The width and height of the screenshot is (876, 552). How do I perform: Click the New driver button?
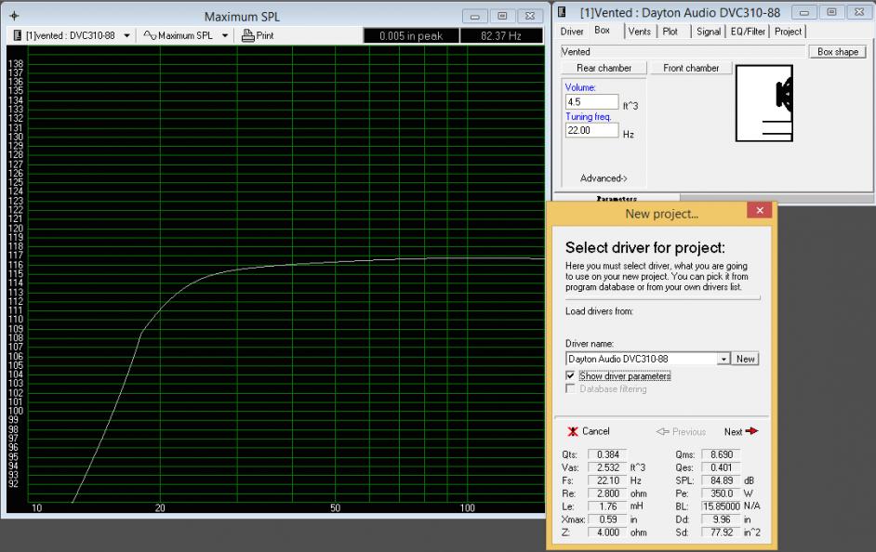[x=746, y=359]
